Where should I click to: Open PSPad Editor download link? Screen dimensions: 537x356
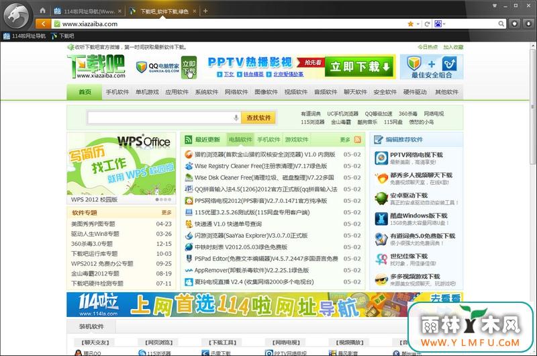266,259
